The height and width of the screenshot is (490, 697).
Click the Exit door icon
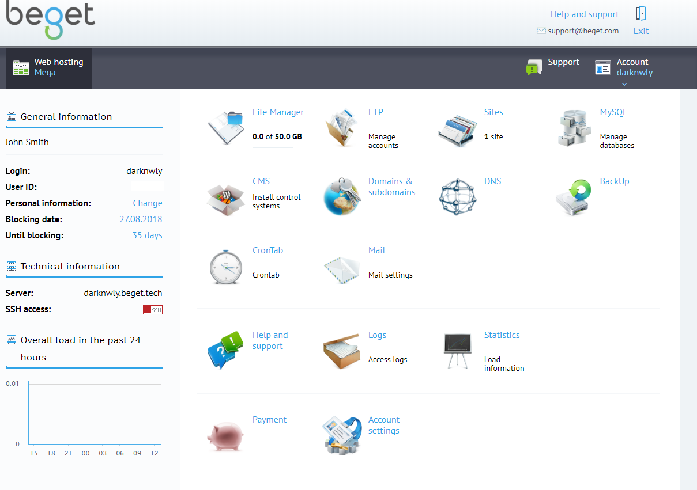point(641,13)
